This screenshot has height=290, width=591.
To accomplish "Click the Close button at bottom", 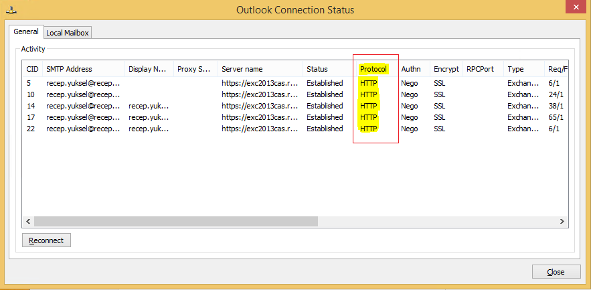I will click(x=556, y=271).
